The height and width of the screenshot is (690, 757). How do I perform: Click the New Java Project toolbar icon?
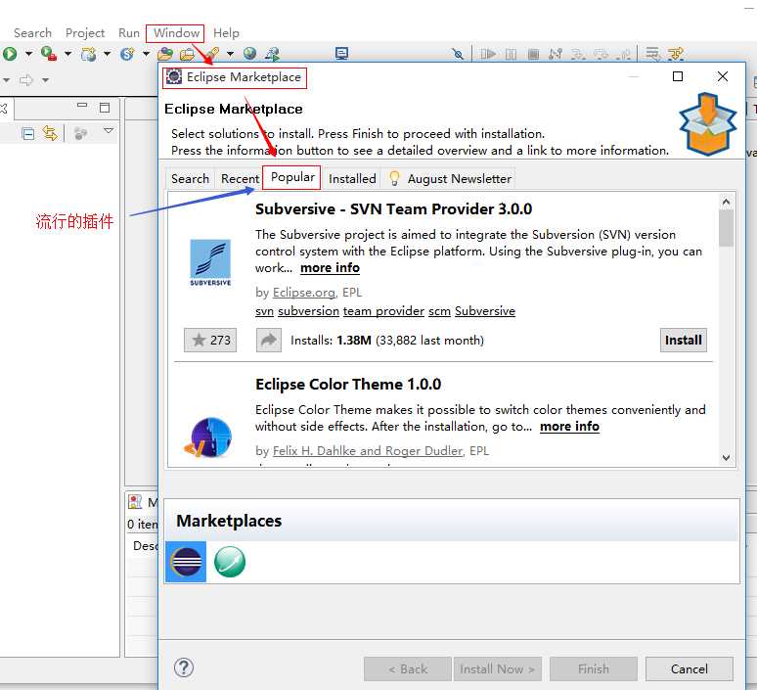click(x=88, y=54)
